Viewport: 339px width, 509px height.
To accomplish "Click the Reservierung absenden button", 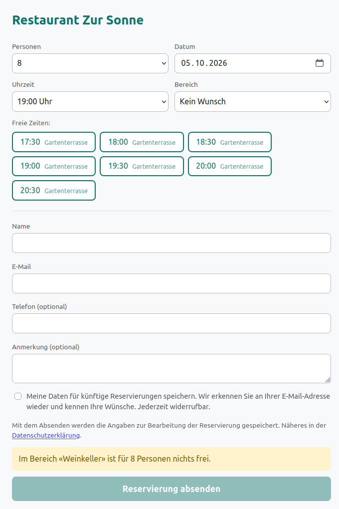I will pyautogui.click(x=171, y=489).
